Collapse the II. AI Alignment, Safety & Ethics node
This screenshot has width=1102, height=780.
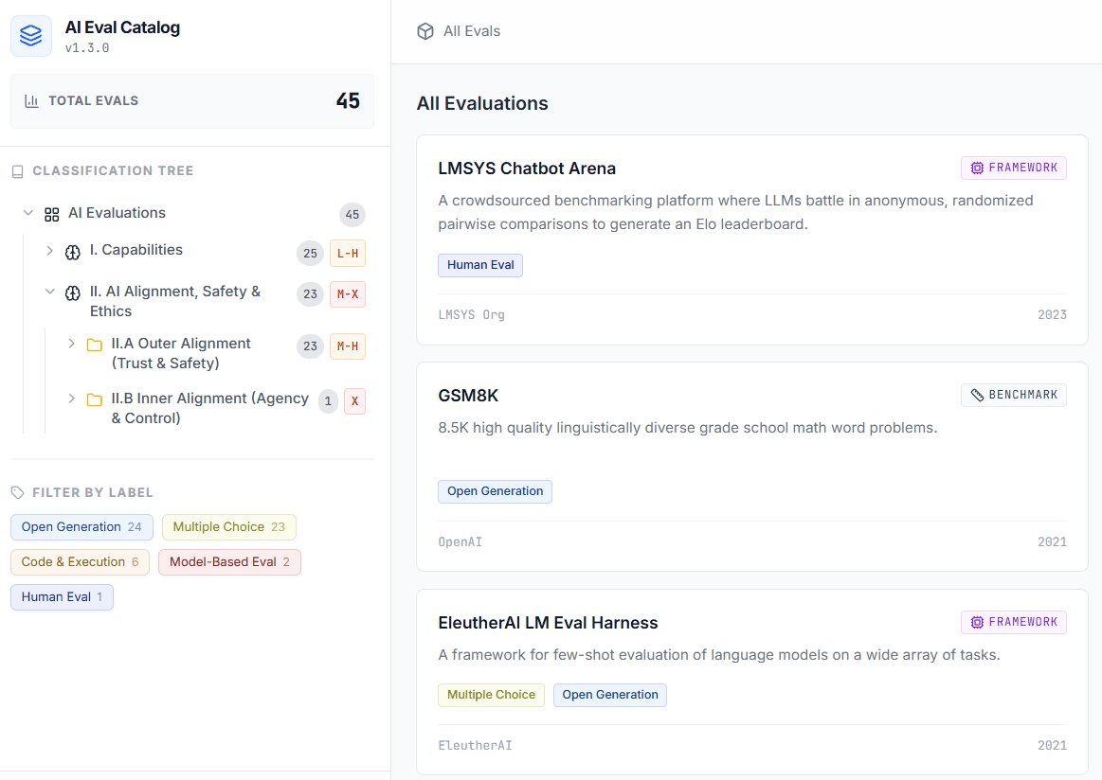pos(50,292)
